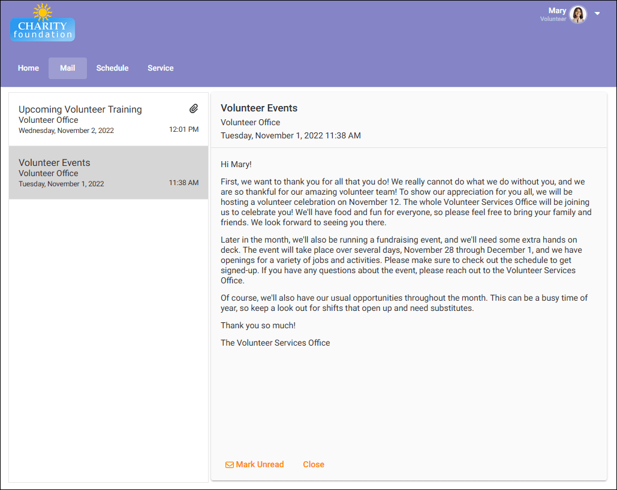
Task: Select the Volunteer Events email in list
Action: pyautogui.click(x=55, y=163)
